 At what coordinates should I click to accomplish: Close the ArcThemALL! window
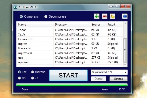click(x=125, y=6)
